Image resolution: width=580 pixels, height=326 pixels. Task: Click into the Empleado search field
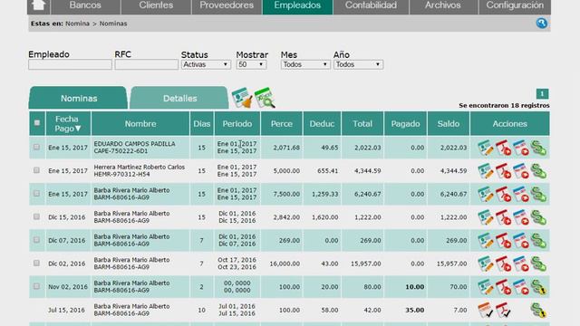70,64
